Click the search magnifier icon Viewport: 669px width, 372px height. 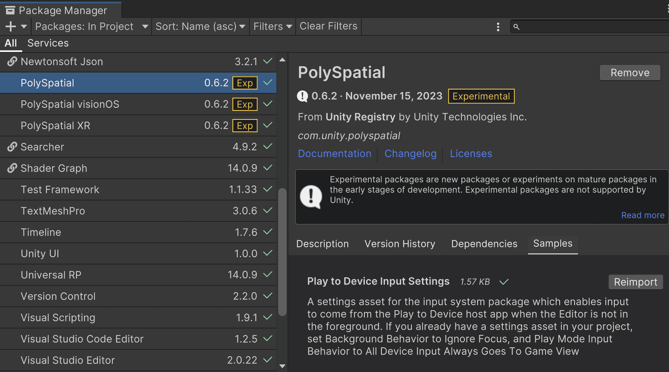click(x=516, y=26)
